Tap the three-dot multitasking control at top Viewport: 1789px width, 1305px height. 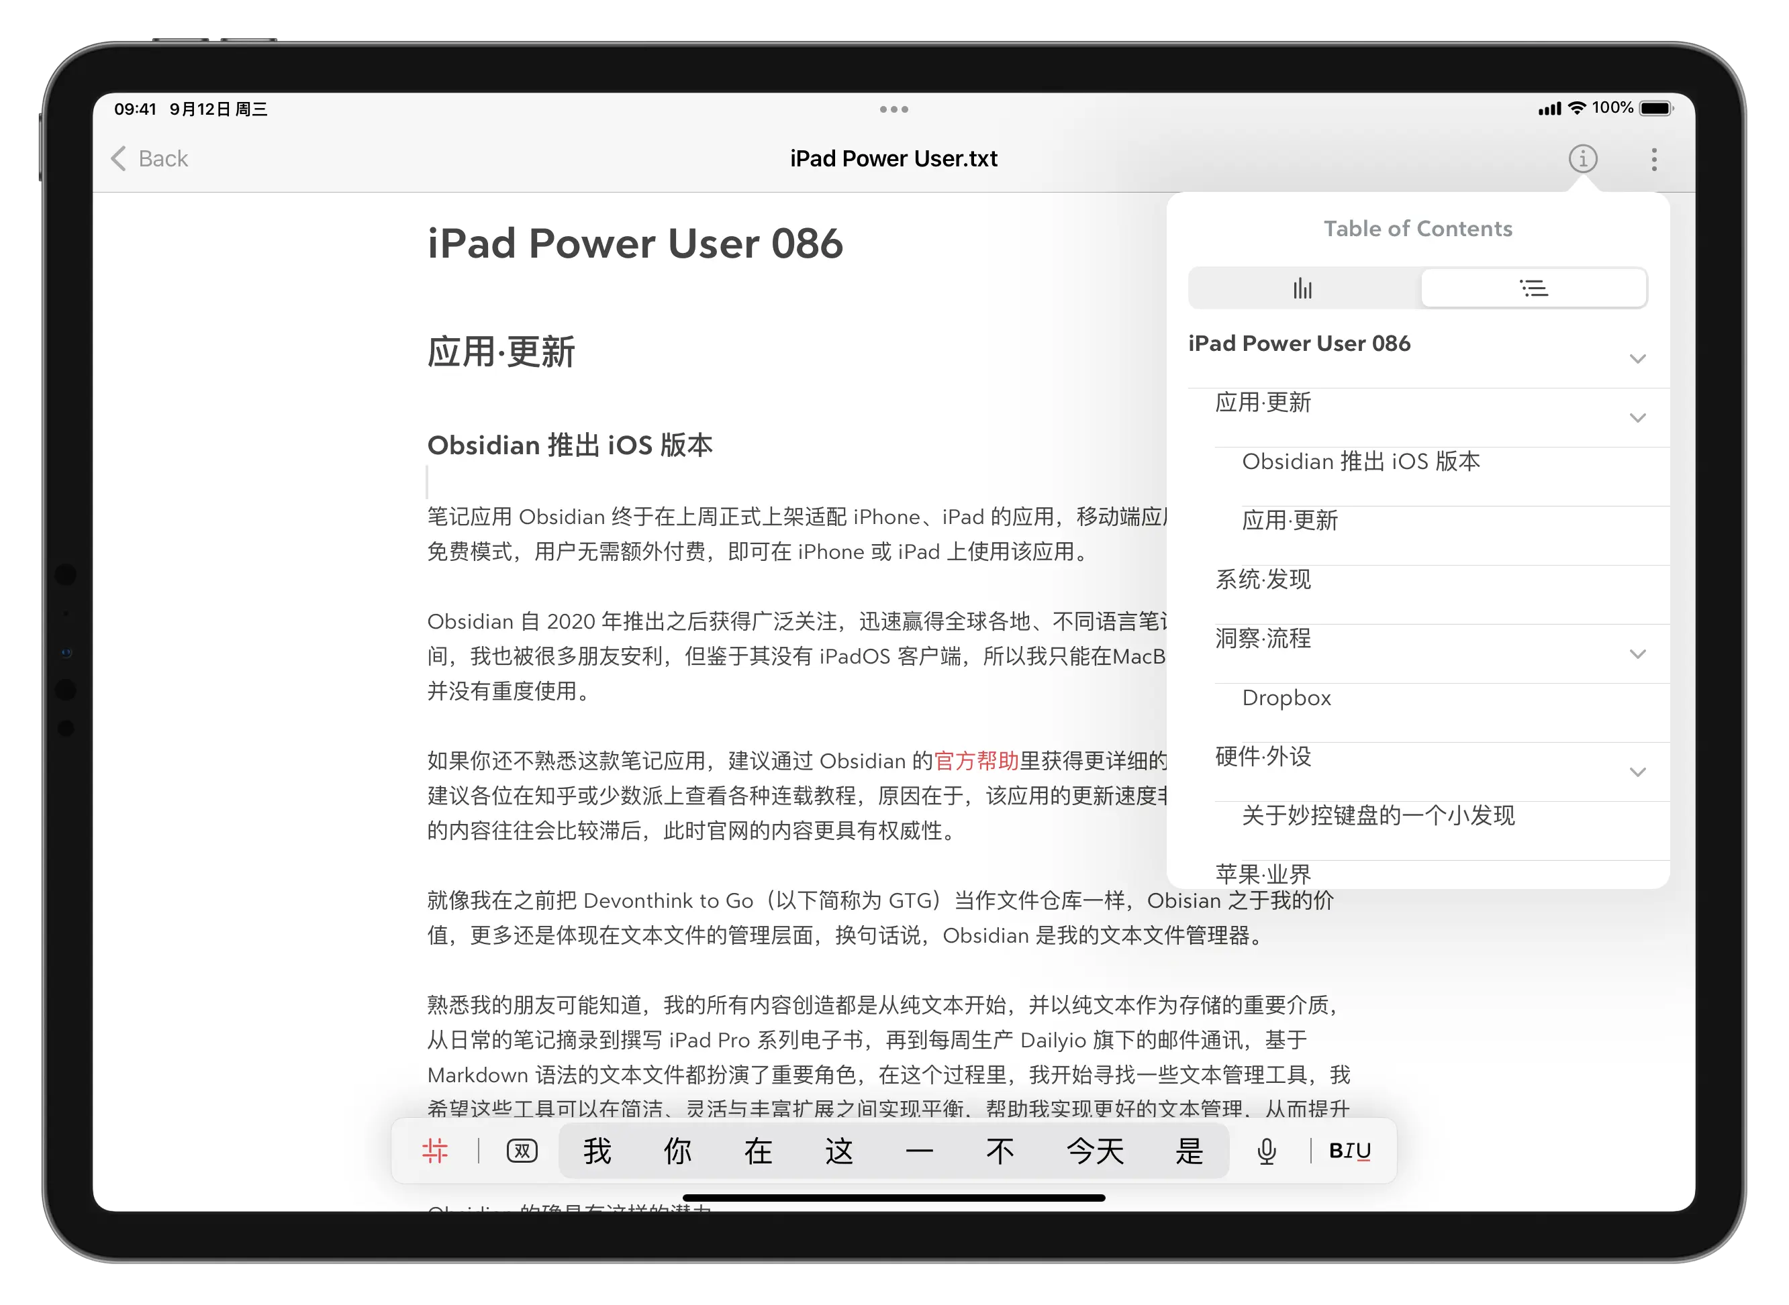[893, 109]
